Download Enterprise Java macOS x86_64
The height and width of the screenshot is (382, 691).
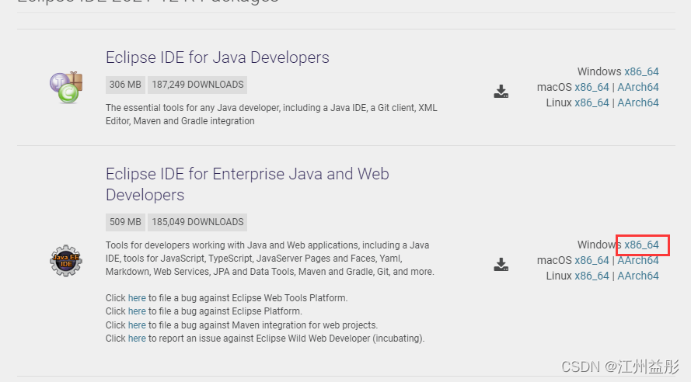tap(592, 260)
